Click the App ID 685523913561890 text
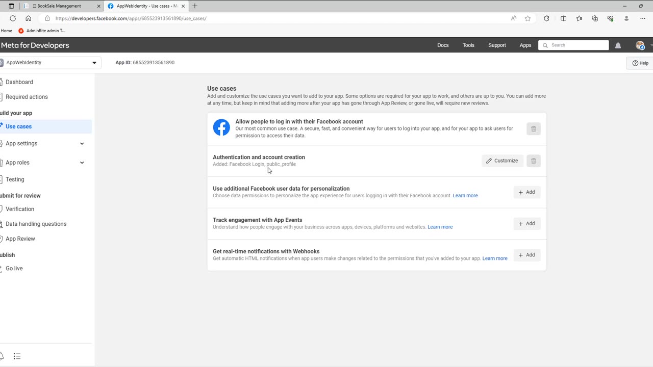 [145, 63]
